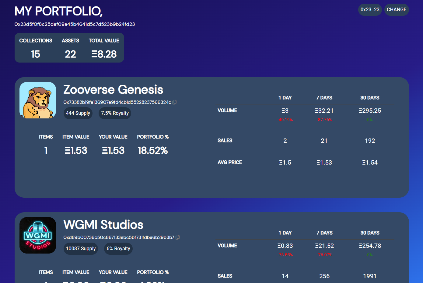The image size is (423, 283).
Task: Click WGMI 7-day sales count 256
Action: pos(324,276)
